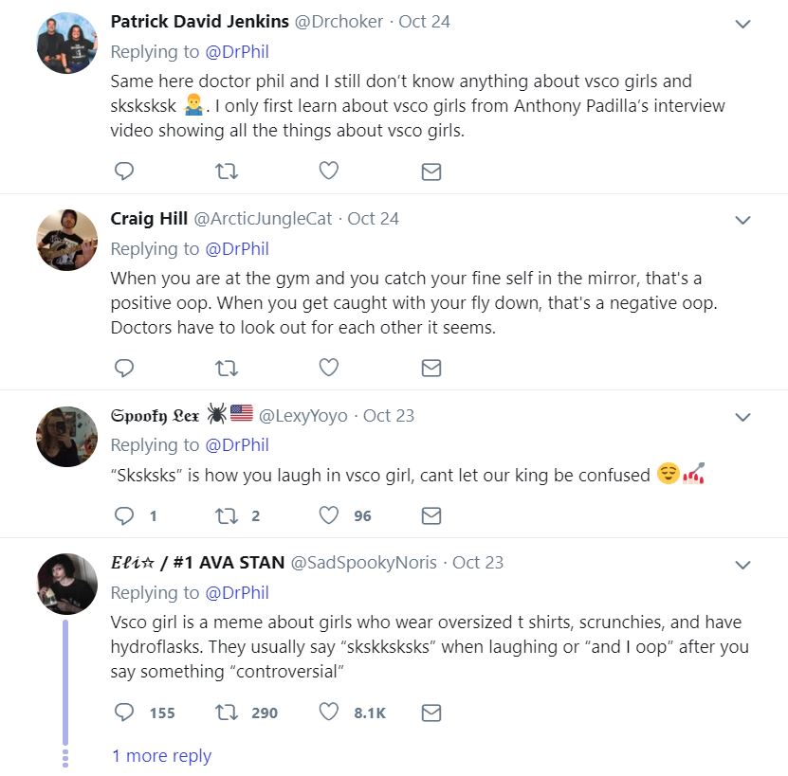This screenshot has width=788, height=776.
Task: Open more options for Patrick David Jenkins' tweet
Action: point(743,24)
